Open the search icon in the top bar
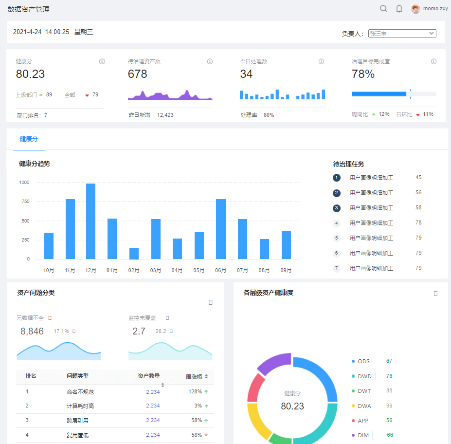Screen dimensions: 451x444 pyautogui.click(x=383, y=8)
